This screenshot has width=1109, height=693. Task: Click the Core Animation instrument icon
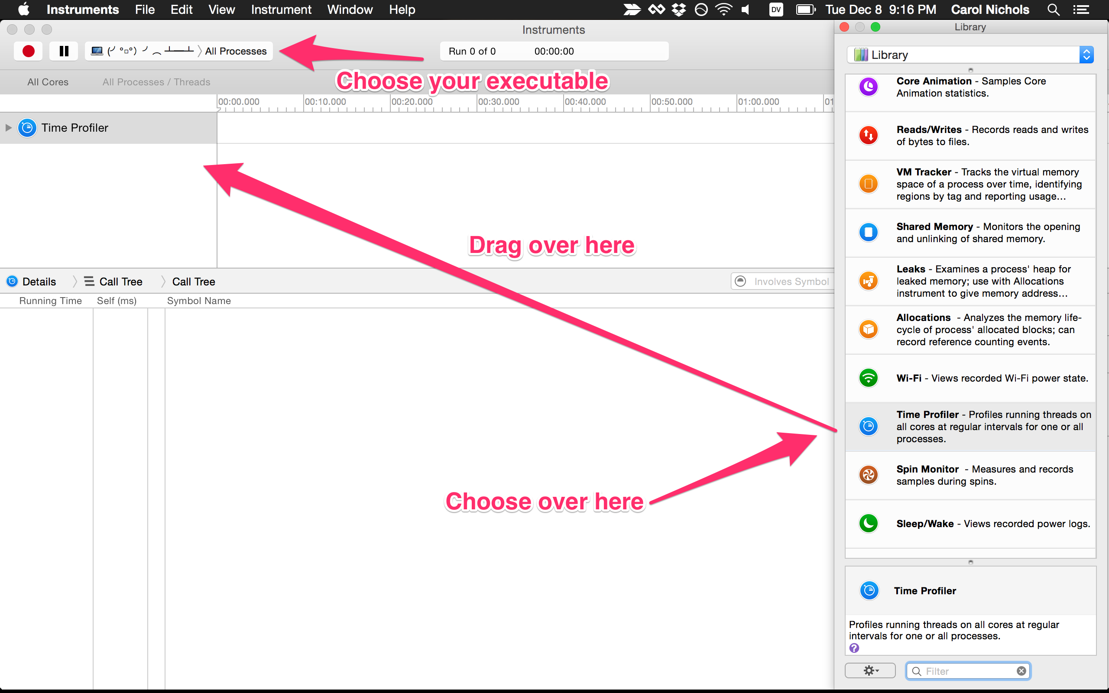[868, 87]
